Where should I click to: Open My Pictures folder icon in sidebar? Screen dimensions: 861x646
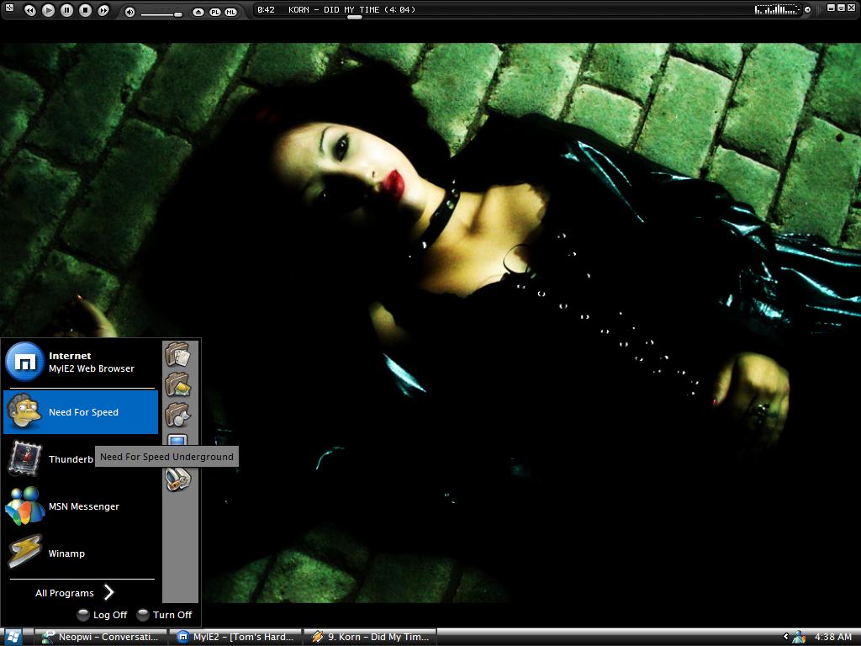177,385
